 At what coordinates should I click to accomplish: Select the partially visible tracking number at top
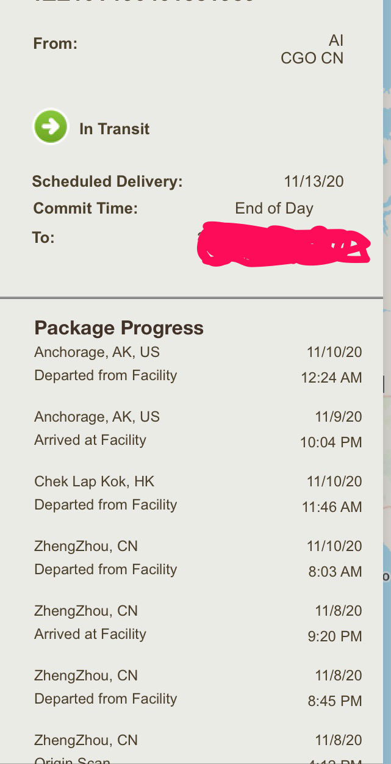click(144, 2)
